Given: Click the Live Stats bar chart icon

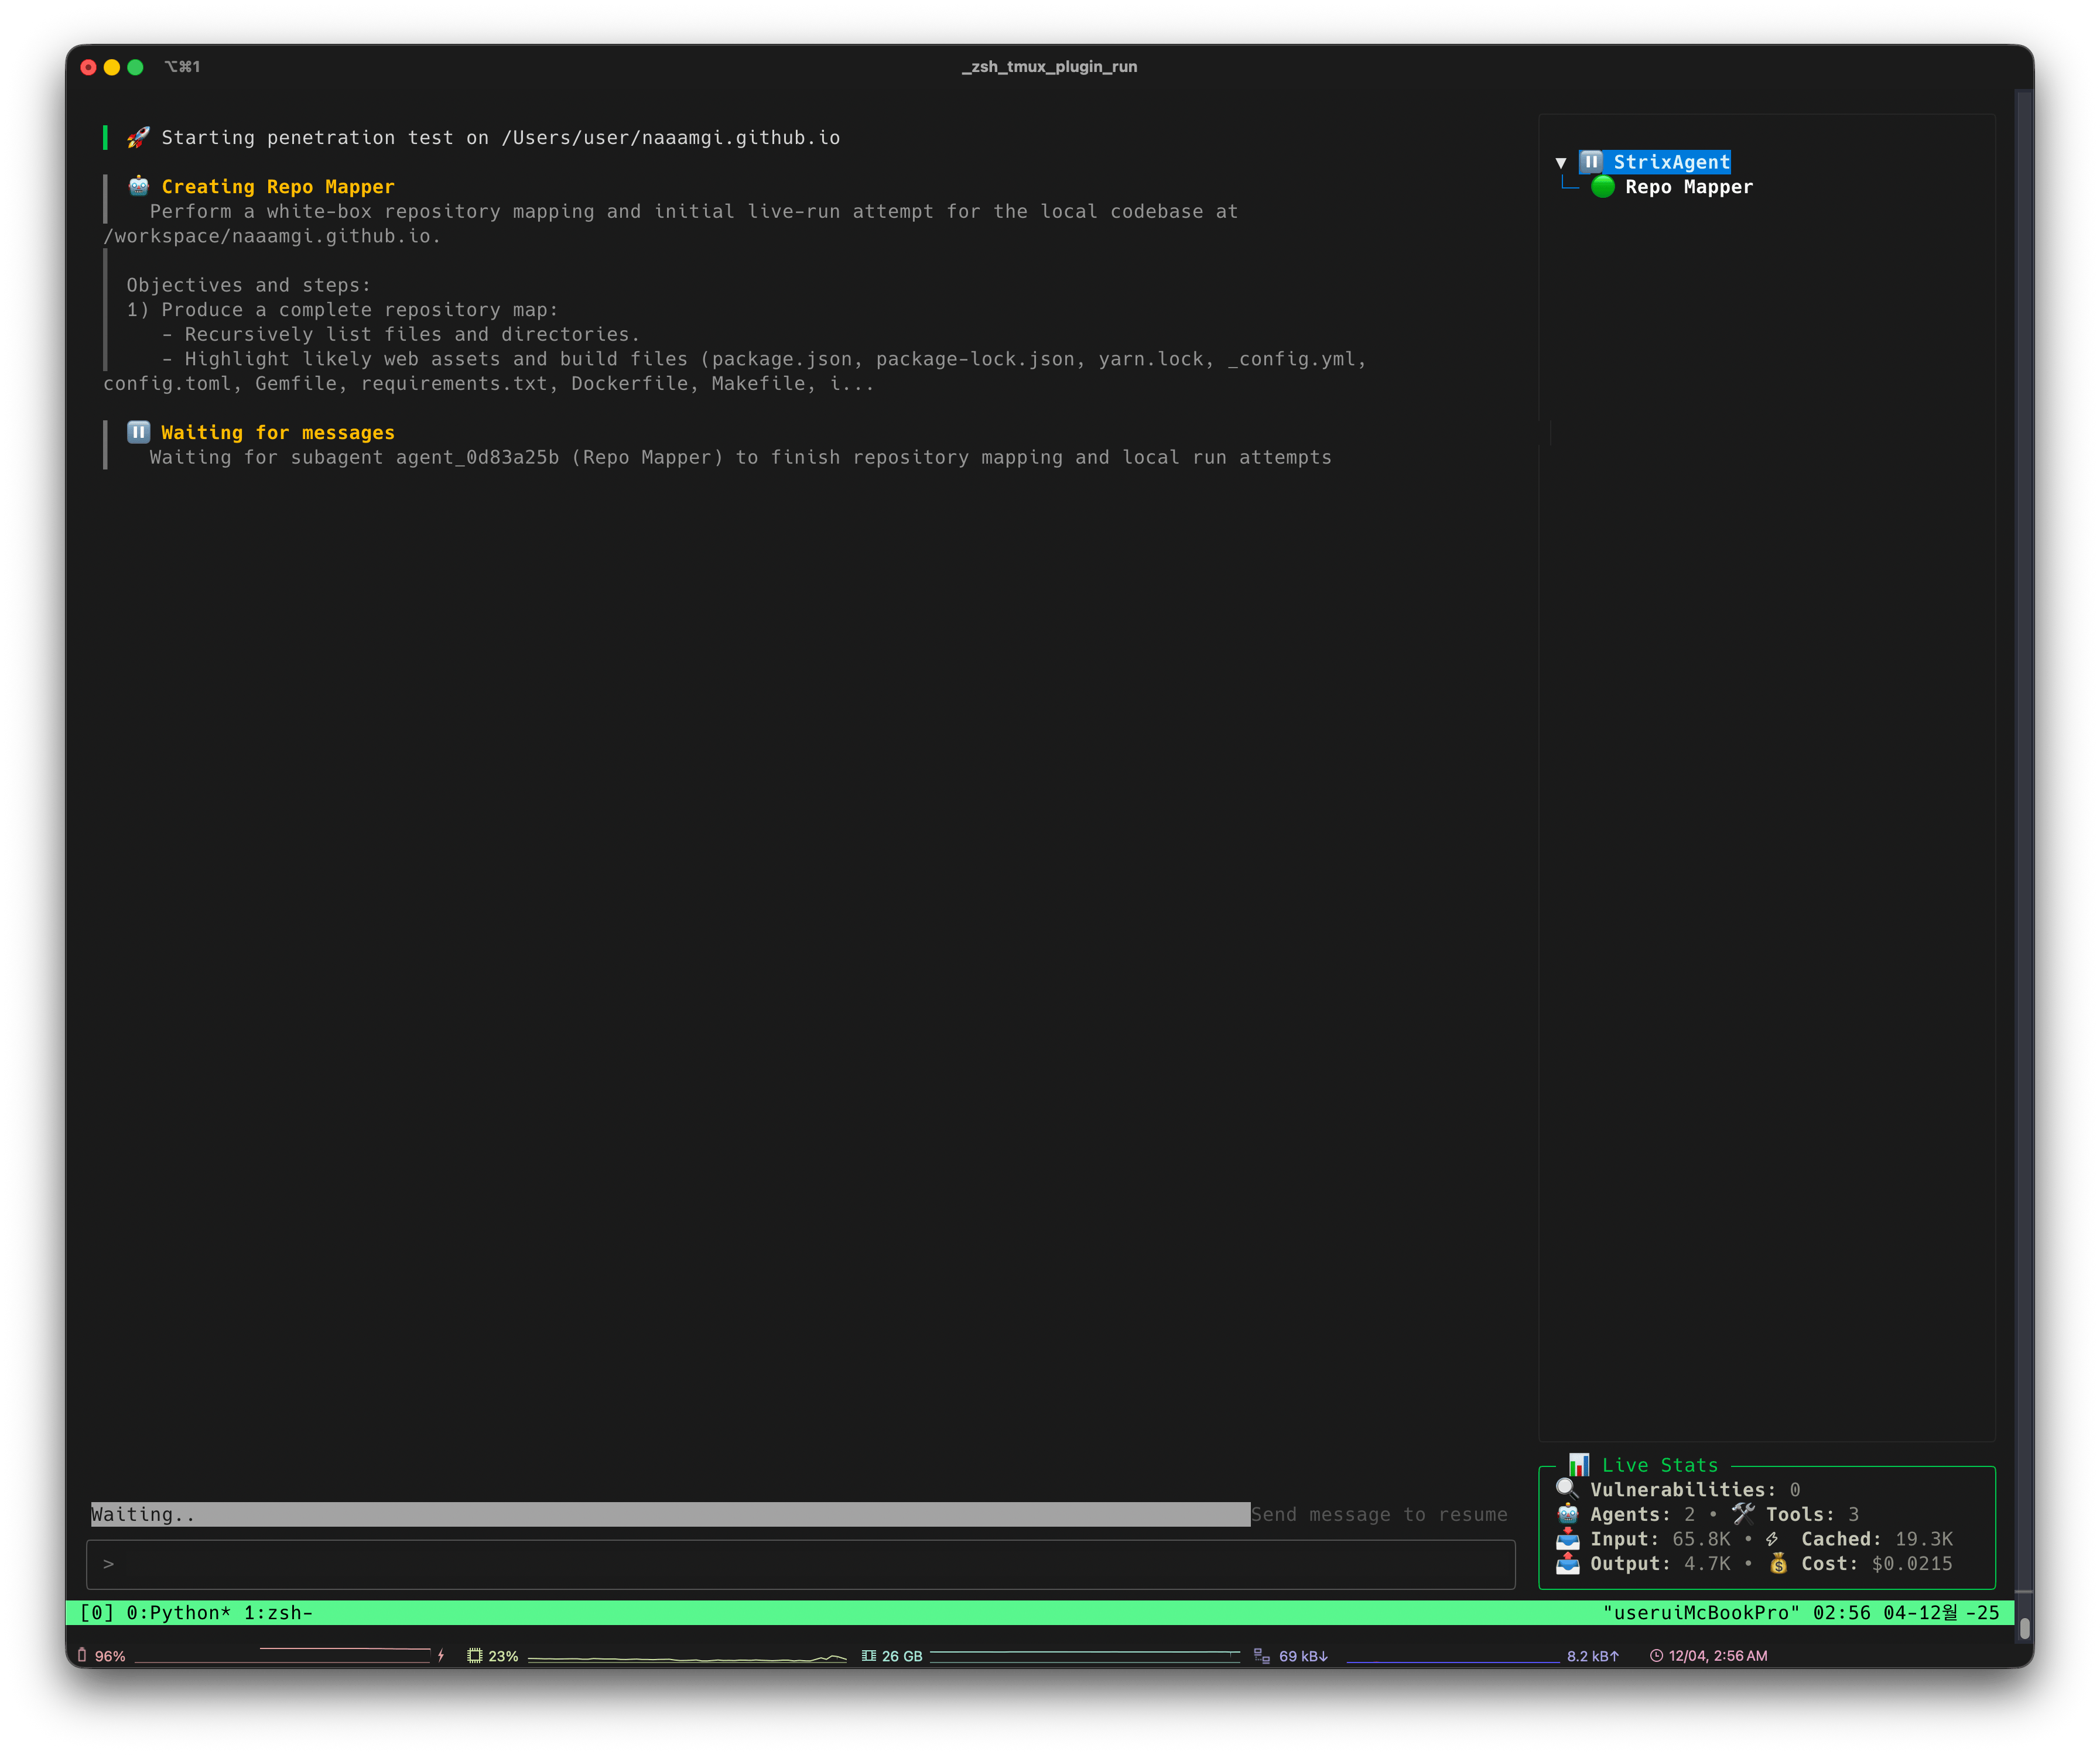Looking at the screenshot, I should pyautogui.click(x=1579, y=1465).
